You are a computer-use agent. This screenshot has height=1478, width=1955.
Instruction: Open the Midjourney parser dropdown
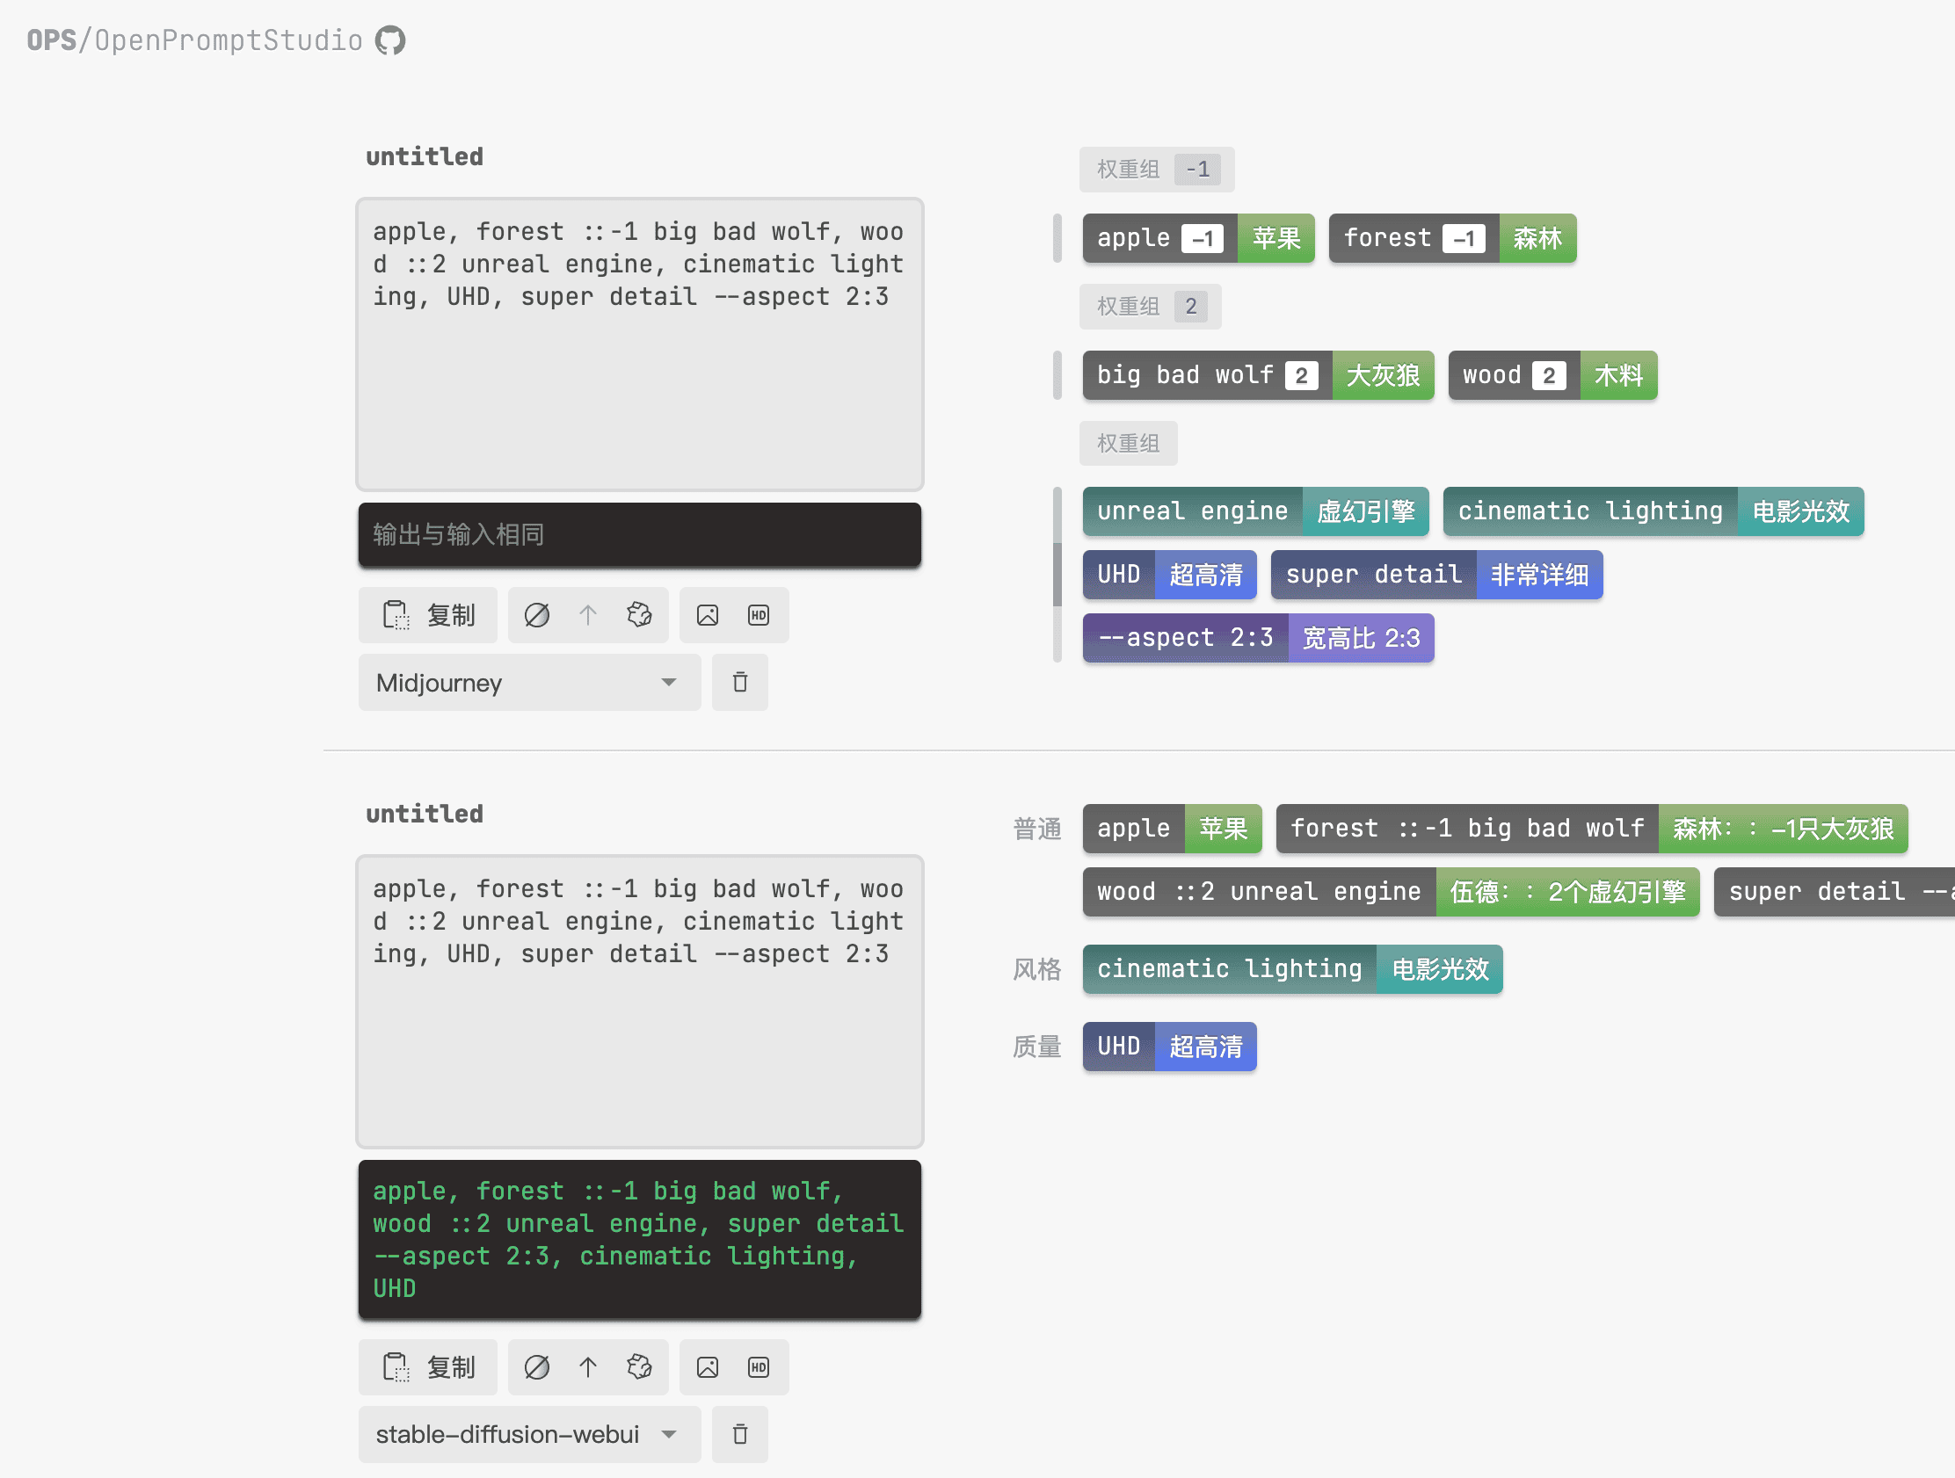(529, 682)
